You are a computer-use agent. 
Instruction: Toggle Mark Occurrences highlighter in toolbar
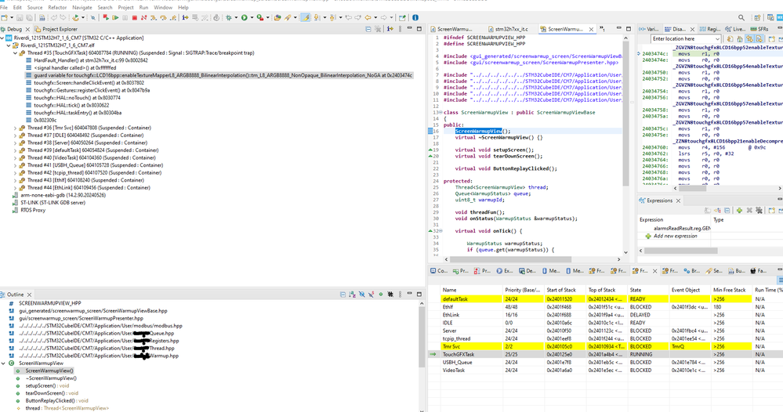click(305, 17)
